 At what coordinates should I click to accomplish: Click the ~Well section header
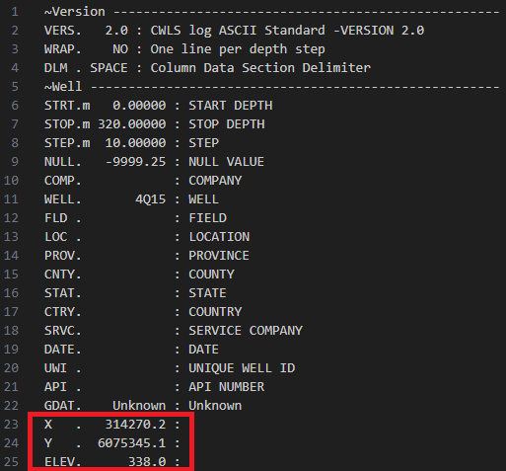click(63, 87)
